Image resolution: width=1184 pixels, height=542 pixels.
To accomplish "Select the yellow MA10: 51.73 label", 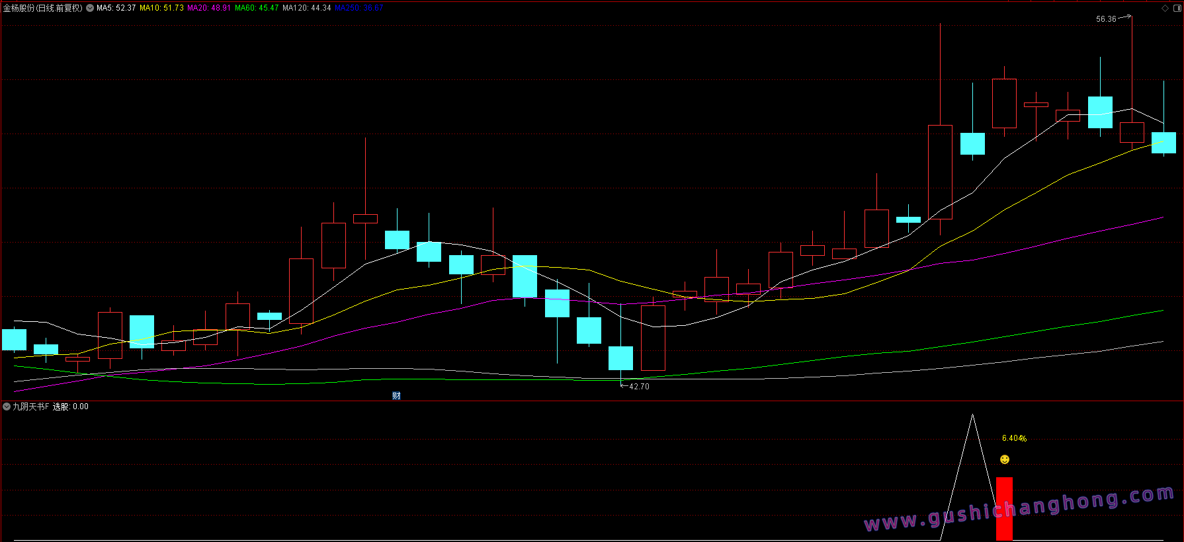I will (161, 9).
